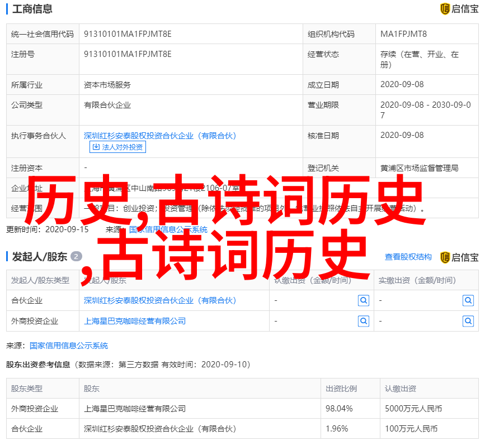
Task: Click the 启信宝 logo beside 查看股权结构
Action: 459,257
